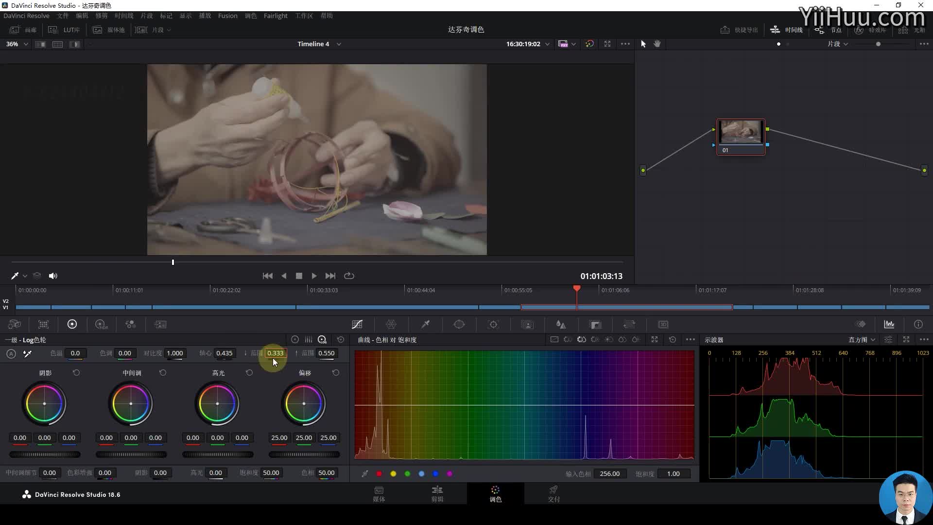The width and height of the screenshot is (933, 525).
Task: Click the Input Hue 256.00 field
Action: click(x=609, y=473)
